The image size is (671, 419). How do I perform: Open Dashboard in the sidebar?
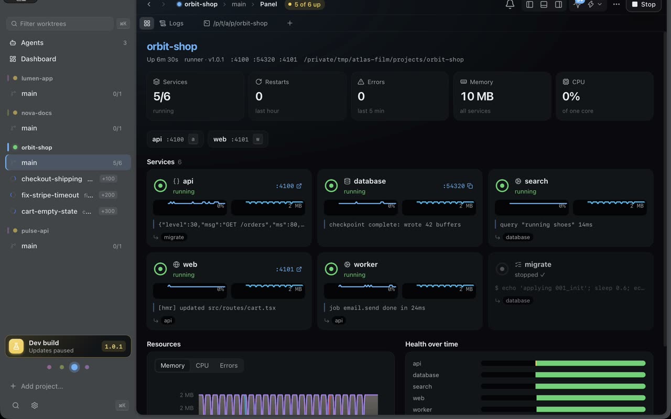click(x=68, y=59)
